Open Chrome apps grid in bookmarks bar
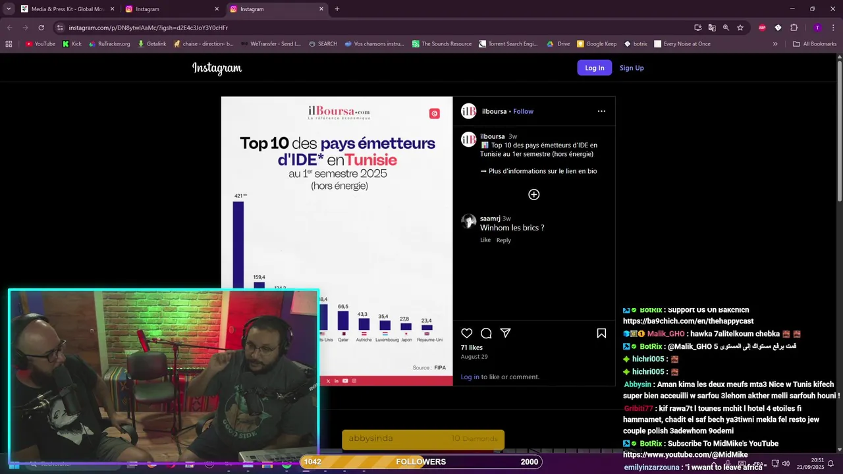Image resolution: width=843 pixels, height=474 pixels. (9, 44)
